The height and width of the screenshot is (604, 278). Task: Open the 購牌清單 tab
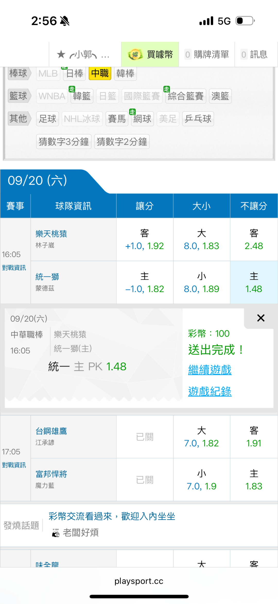[x=207, y=54]
